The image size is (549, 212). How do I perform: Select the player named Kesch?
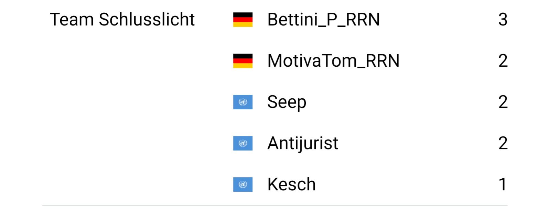click(x=291, y=185)
